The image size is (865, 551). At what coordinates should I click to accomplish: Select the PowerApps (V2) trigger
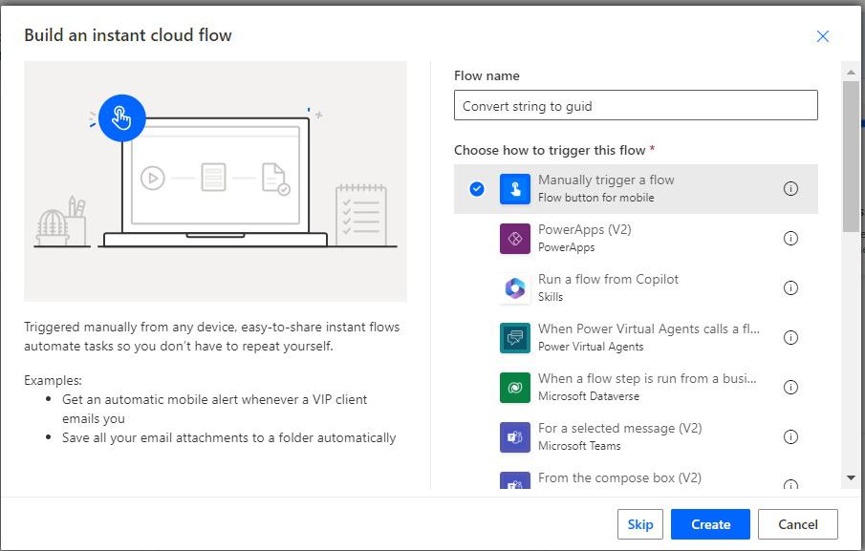[636, 239]
